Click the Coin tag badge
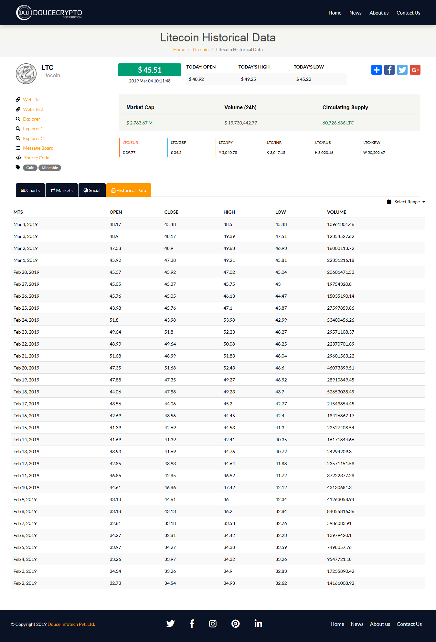Image resolution: width=436 pixels, height=642 pixels. (x=30, y=168)
